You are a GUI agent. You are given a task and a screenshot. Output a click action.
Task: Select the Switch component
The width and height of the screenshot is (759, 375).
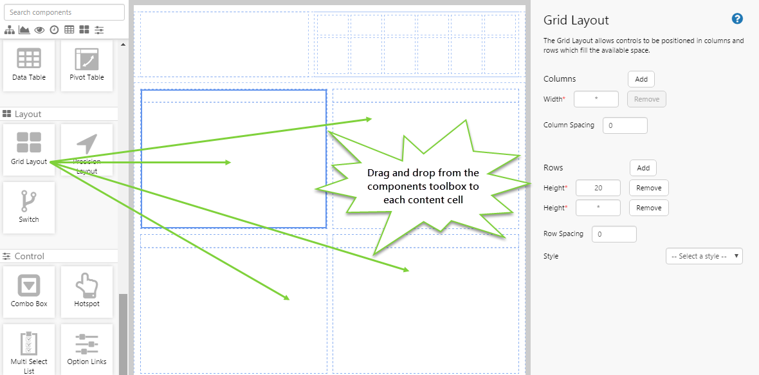(29, 207)
